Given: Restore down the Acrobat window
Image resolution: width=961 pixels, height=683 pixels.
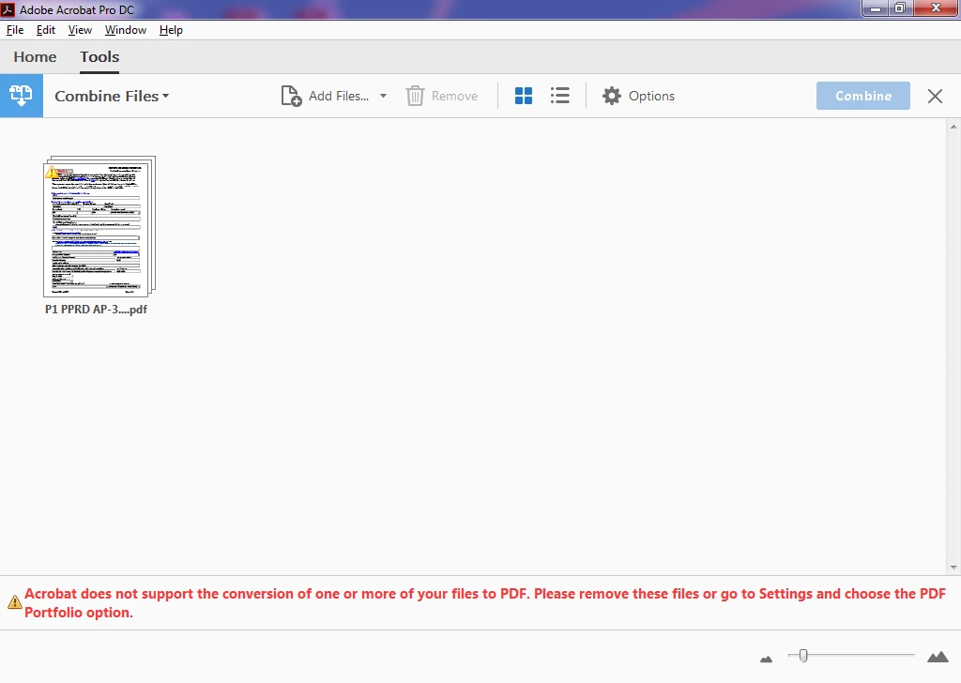Looking at the screenshot, I should 900,8.
